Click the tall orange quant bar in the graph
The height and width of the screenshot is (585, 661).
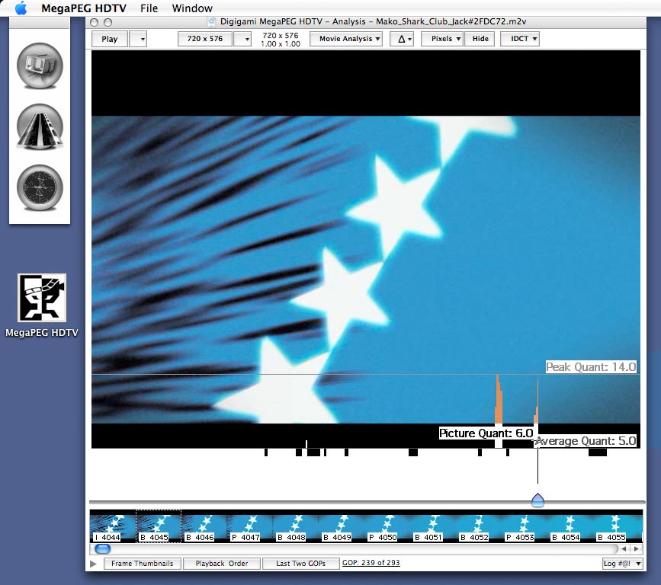click(499, 400)
